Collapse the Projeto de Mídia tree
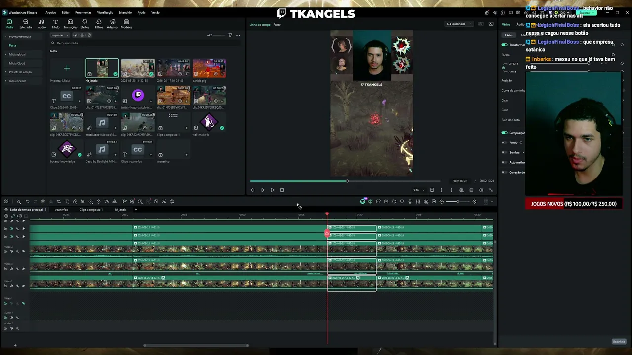632x355 pixels. [x=6, y=36]
